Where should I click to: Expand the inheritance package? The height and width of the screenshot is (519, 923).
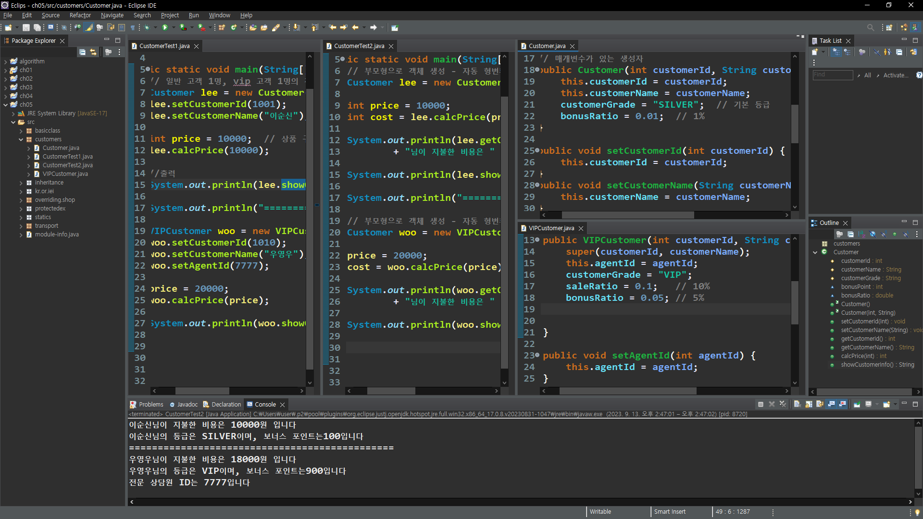click(21, 183)
